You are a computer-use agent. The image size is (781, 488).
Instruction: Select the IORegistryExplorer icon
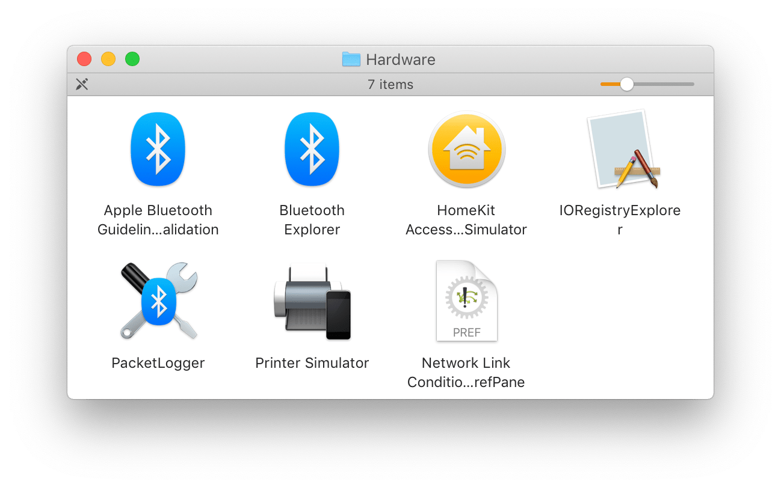pyautogui.click(x=620, y=149)
